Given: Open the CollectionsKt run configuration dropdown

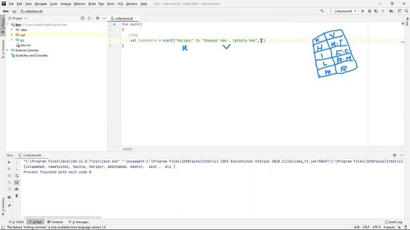Looking at the screenshot, I should pos(343,11).
